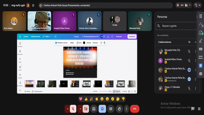Open microphone audio settings arrow
Image resolution: width=204 pixels, height=115 pixels.
67,109
